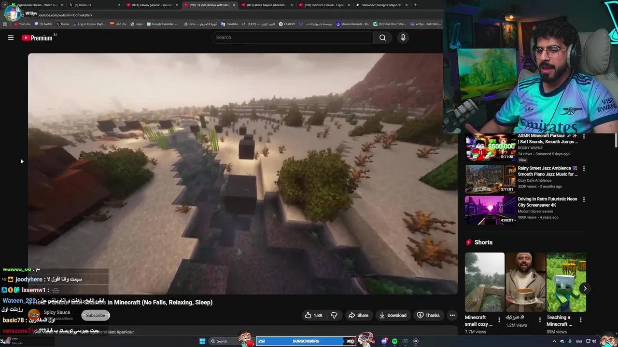Open the ChatGPT bookmark
The width and height of the screenshot is (618, 347).
pos(287,24)
